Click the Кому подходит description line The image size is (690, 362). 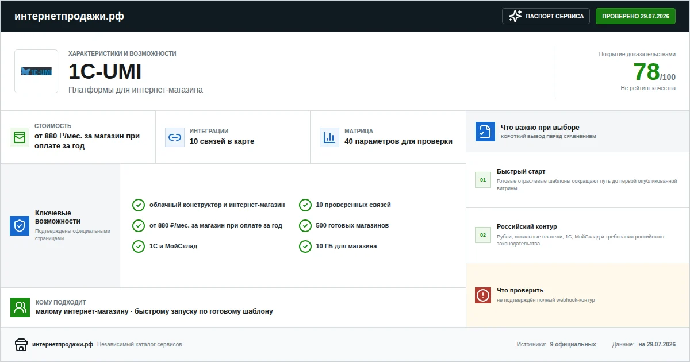pos(154,311)
